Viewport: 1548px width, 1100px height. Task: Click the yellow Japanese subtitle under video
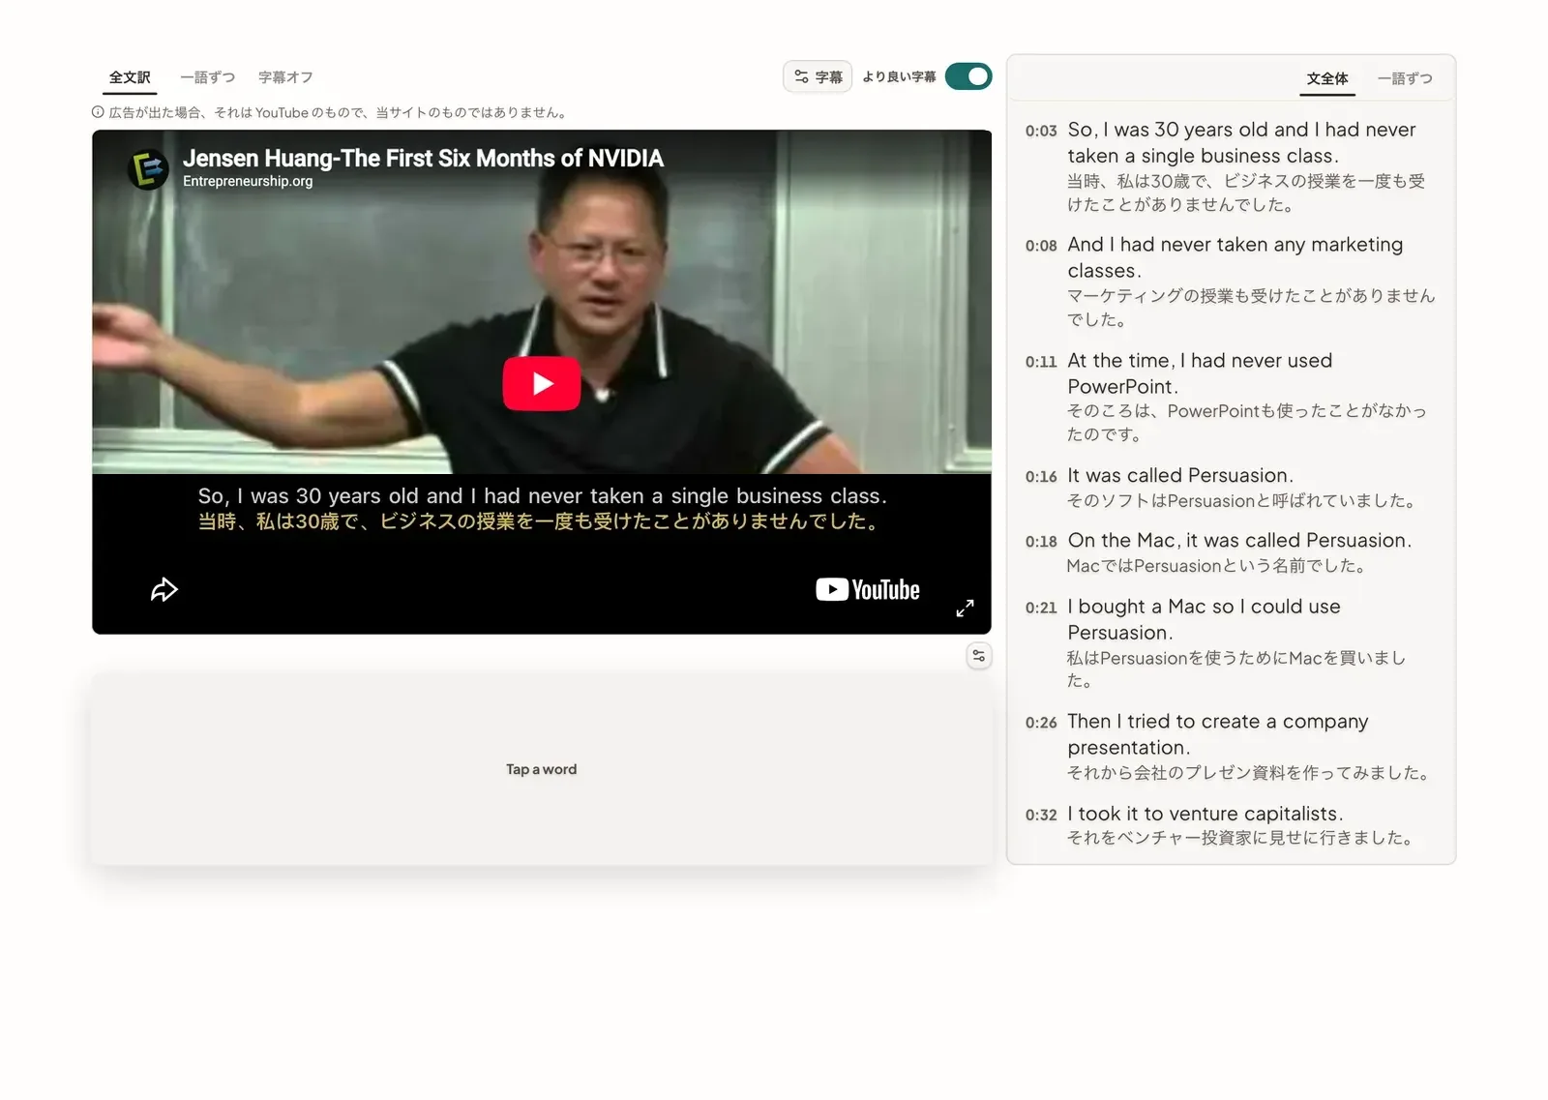tap(539, 521)
